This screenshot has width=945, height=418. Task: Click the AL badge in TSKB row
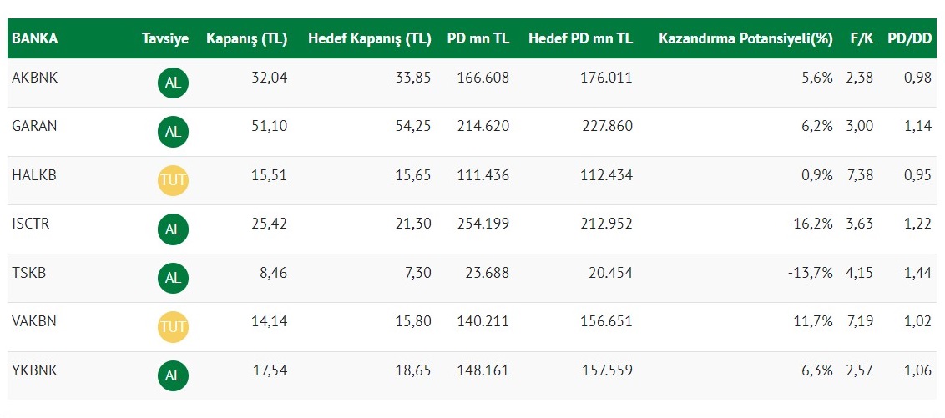pos(173,278)
